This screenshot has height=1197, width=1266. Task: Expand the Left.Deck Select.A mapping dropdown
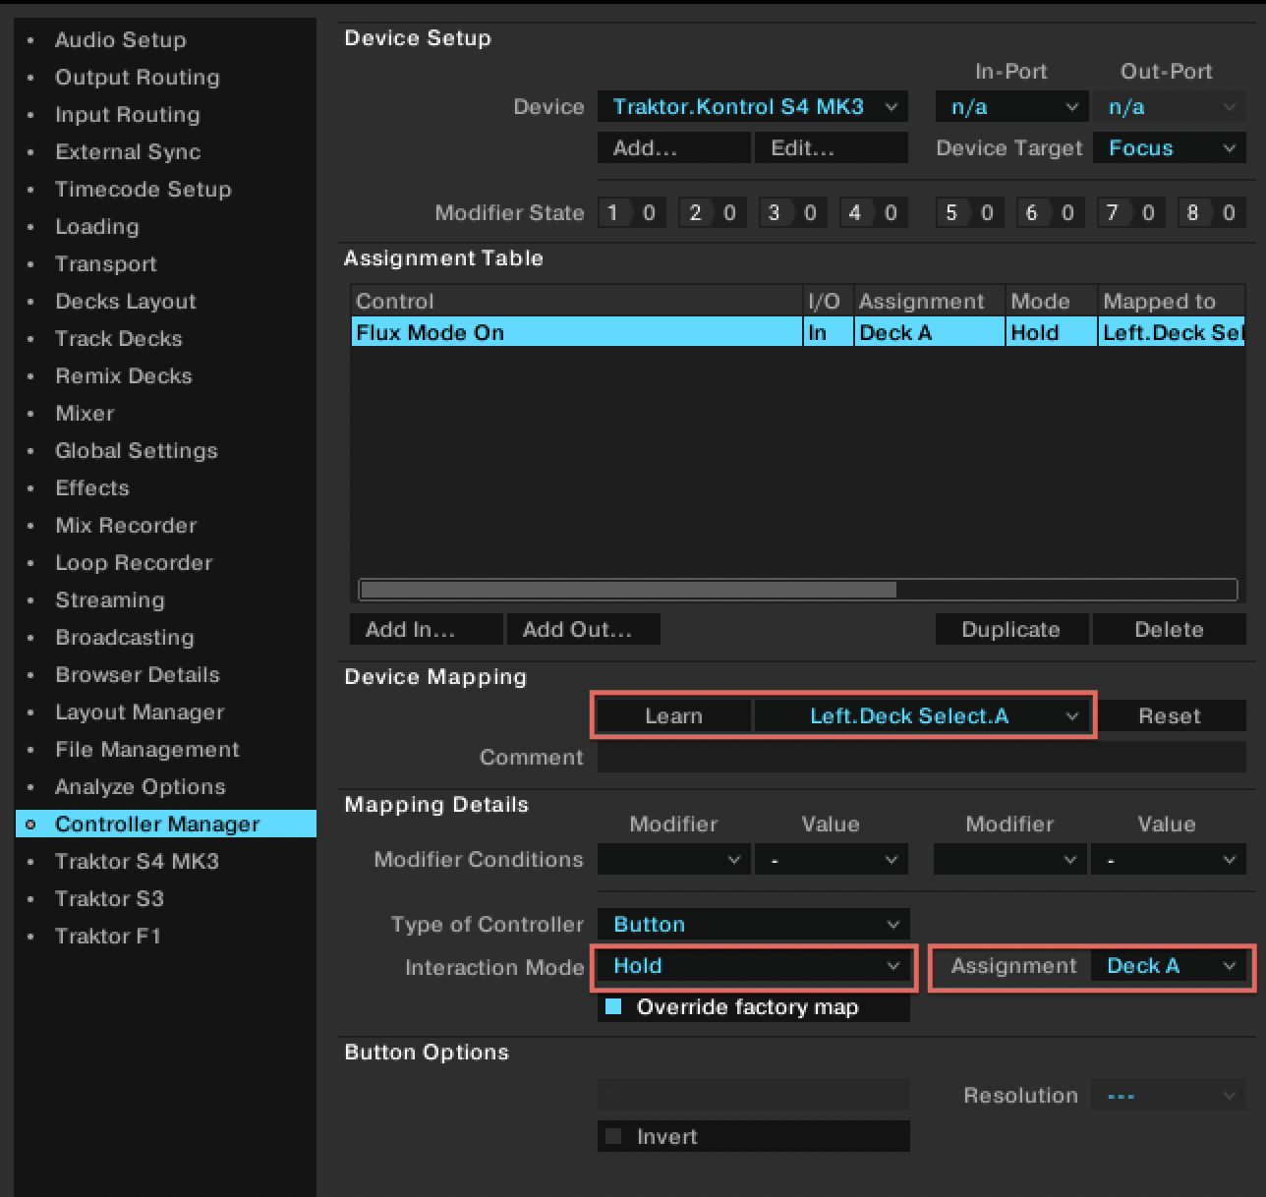coord(924,716)
